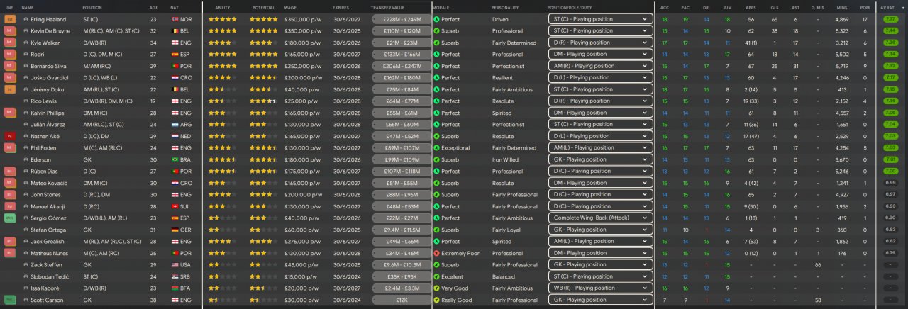Open Erling Haaland's player profile

click(48, 19)
